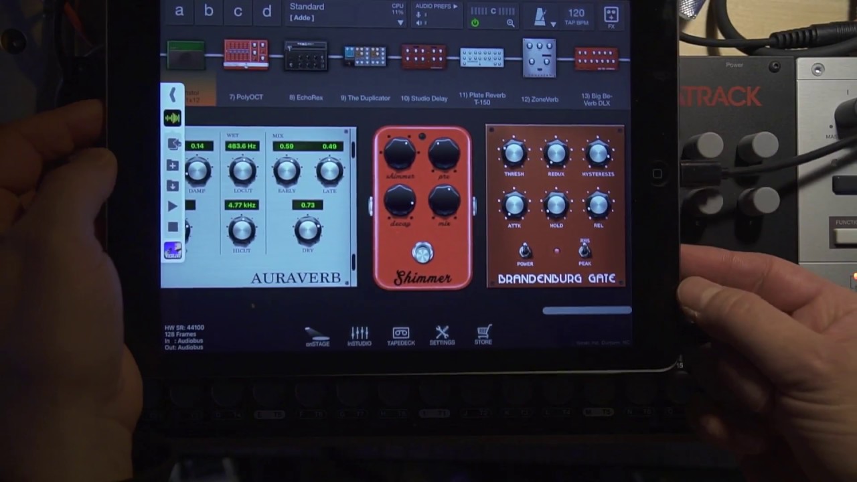
Task: Collapse the side panel with chevron
Action: [x=172, y=95]
